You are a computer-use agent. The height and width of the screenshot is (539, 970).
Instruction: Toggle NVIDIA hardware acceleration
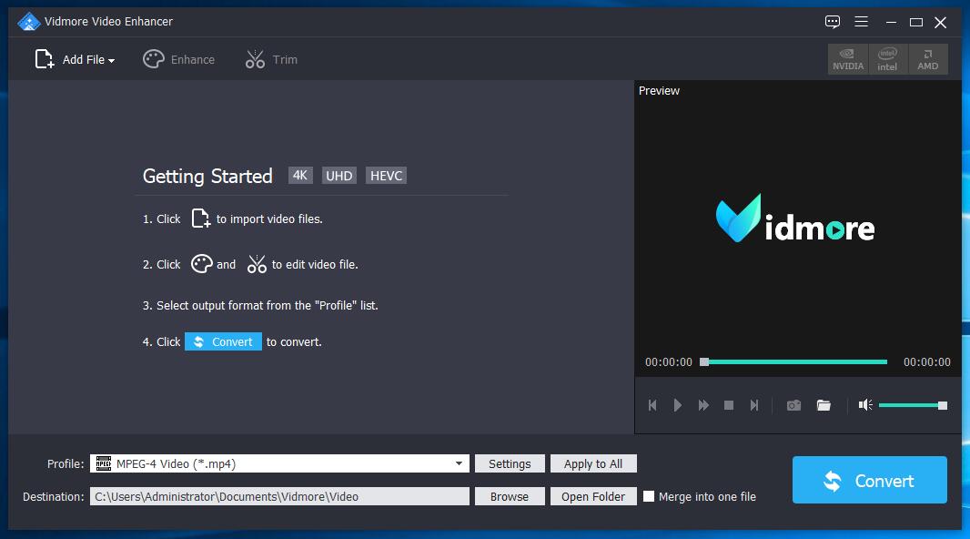click(848, 59)
